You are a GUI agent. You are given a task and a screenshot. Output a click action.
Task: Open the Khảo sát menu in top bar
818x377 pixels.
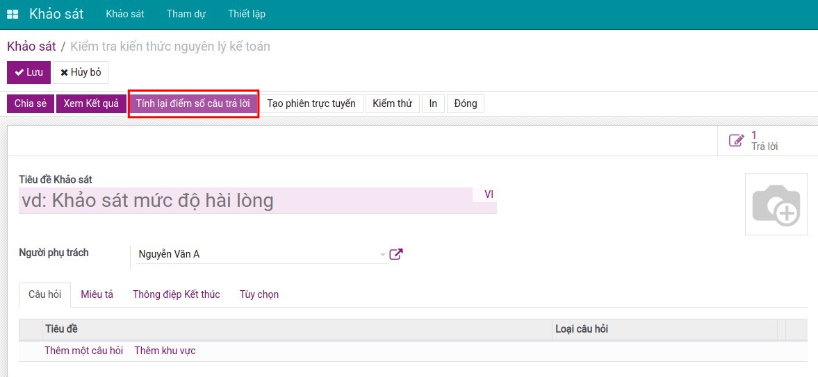(x=124, y=15)
